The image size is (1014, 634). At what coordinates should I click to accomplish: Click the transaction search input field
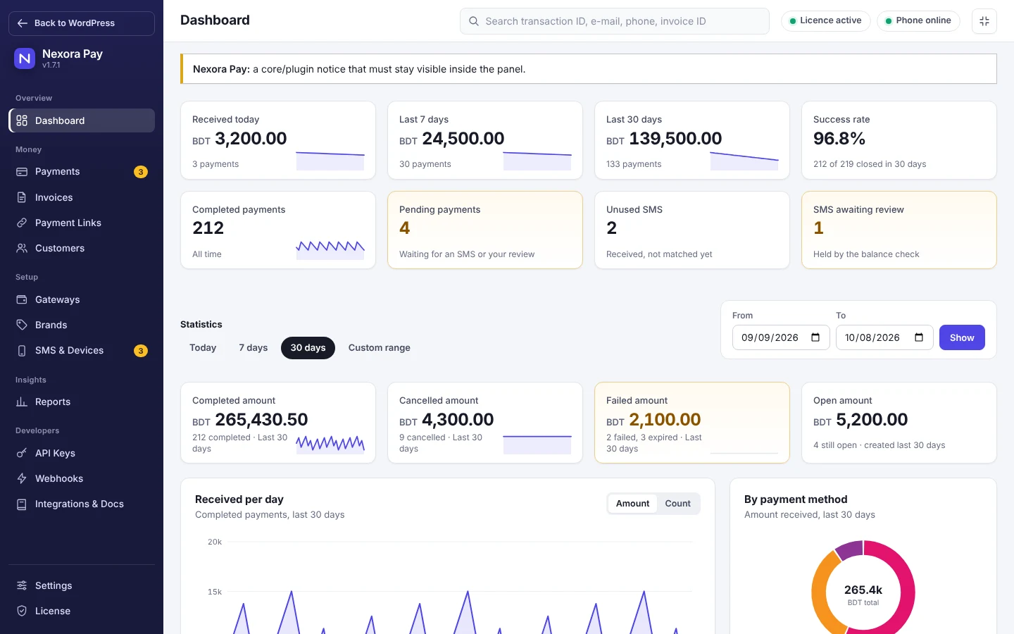(x=615, y=21)
